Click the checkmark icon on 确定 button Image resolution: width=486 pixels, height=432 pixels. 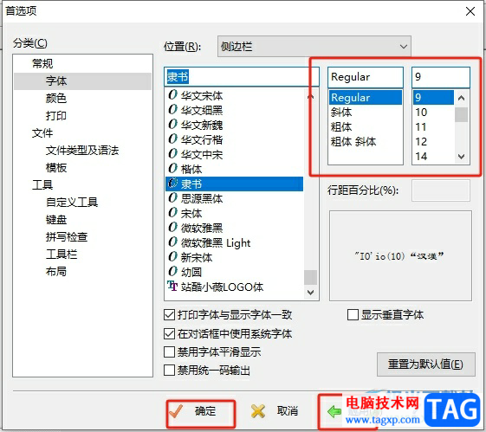click(176, 411)
